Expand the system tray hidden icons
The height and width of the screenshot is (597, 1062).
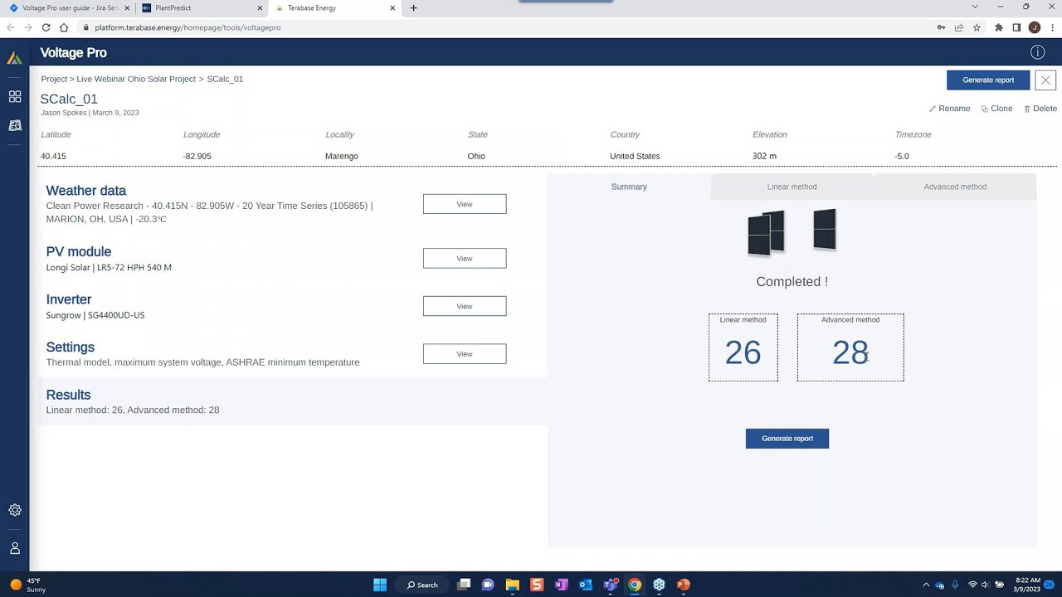(x=926, y=585)
